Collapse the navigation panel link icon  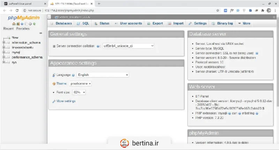[41, 33]
